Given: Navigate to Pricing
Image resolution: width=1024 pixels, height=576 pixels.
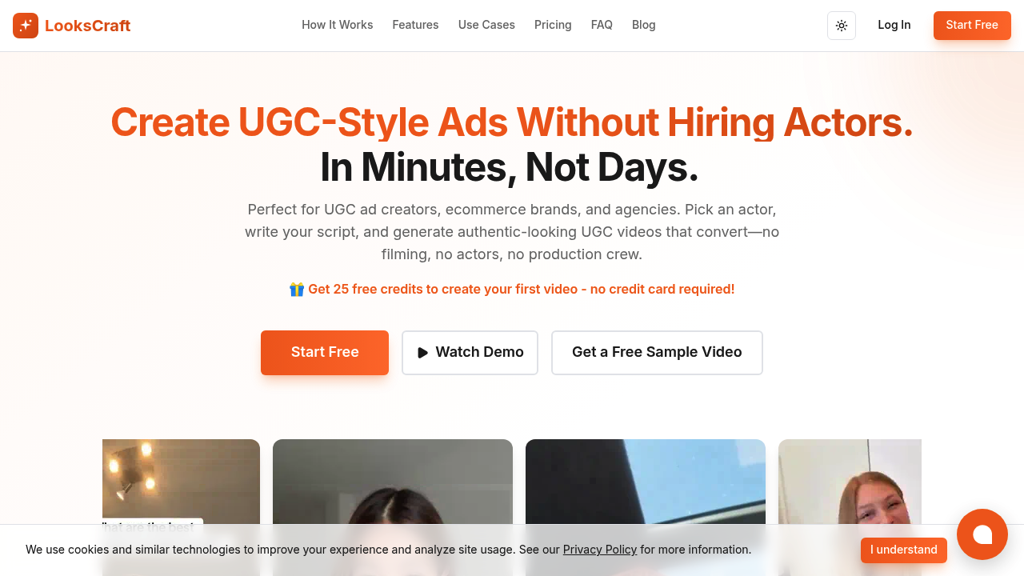Looking at the screenshot, I should click(553, 25).
